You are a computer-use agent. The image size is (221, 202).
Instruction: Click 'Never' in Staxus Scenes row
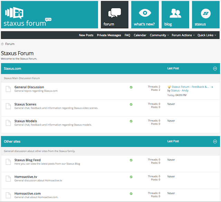point(171,104)
